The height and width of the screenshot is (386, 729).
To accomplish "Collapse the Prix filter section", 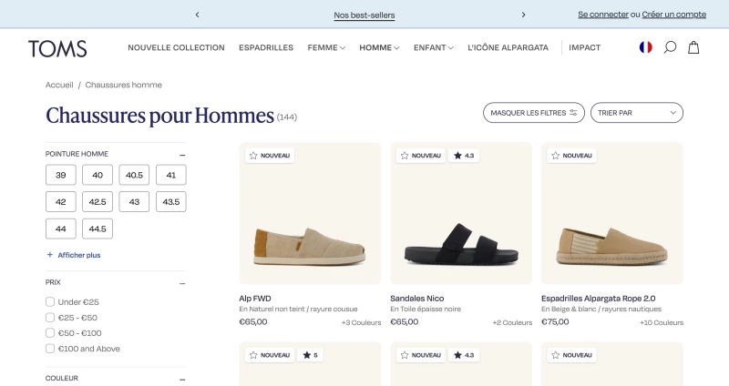I will (182, 283).
